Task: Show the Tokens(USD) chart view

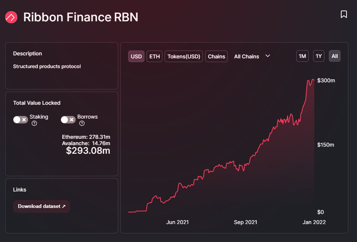Action: pyautogui.click(x=184, y=56)
